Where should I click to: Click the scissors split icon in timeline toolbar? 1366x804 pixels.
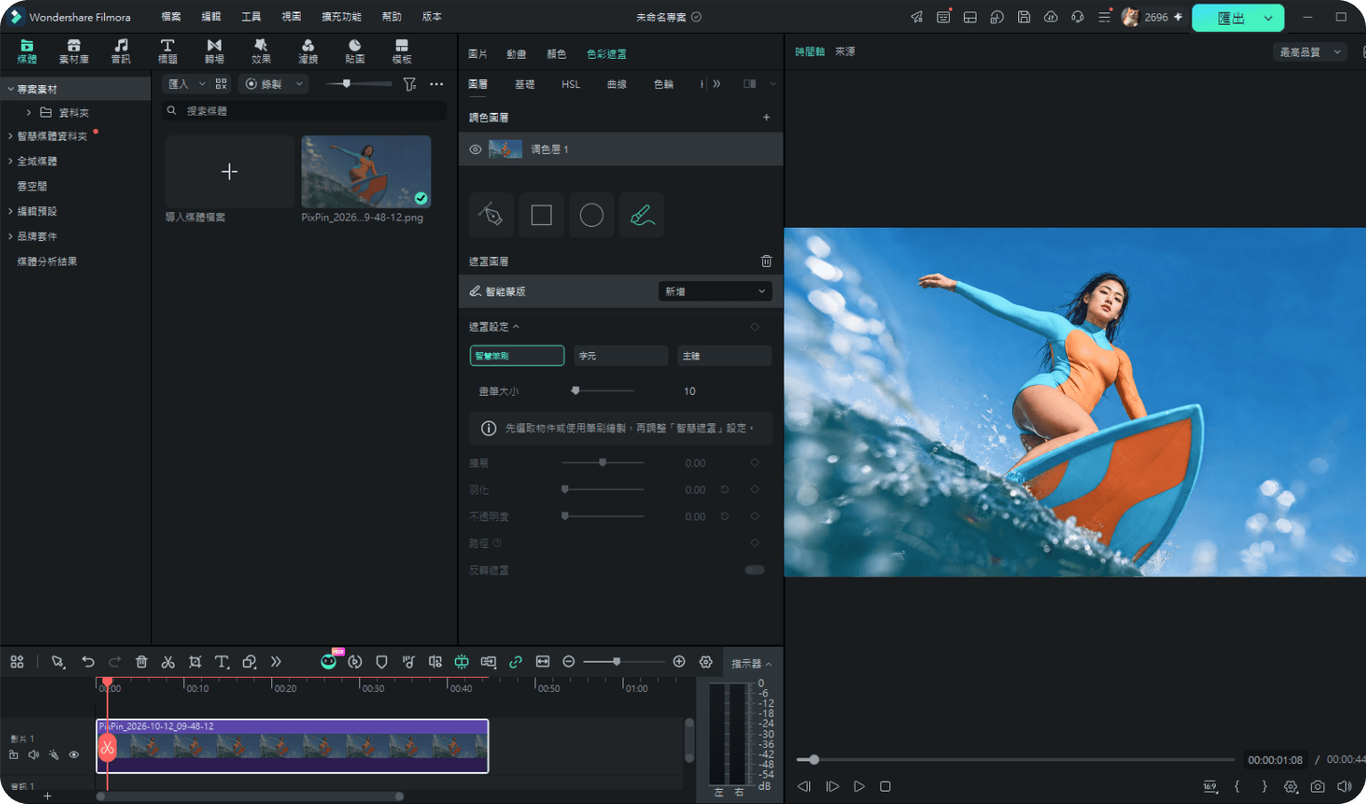tap(168, 662)
